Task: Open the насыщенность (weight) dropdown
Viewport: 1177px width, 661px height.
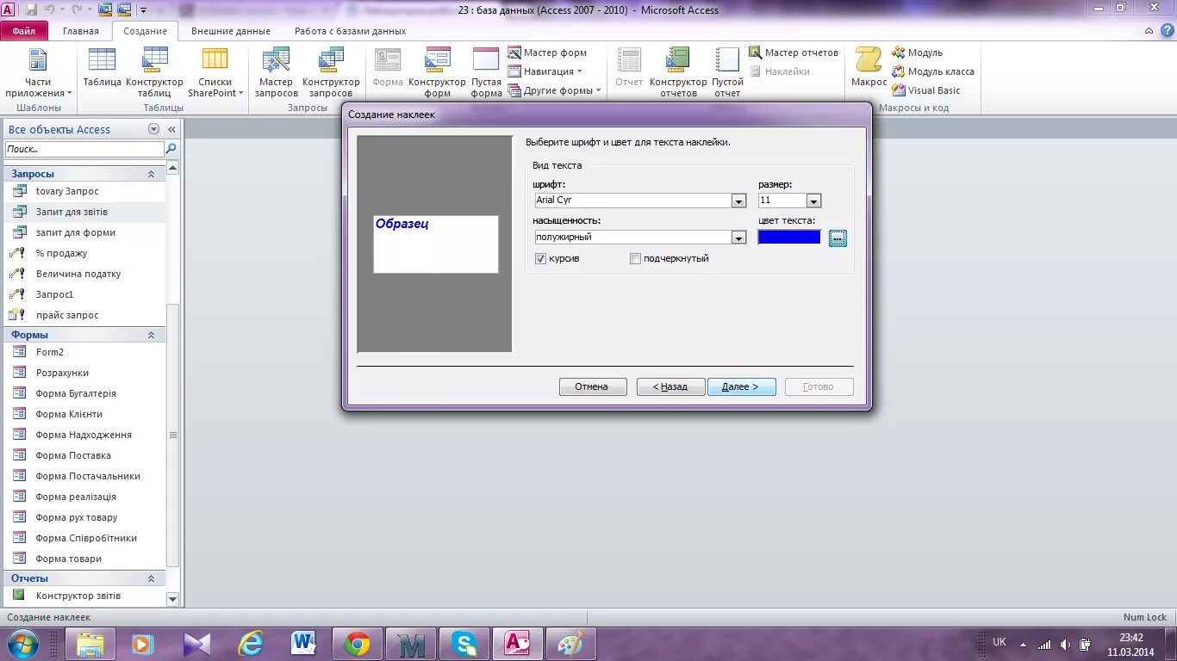Action: (738, 238)
